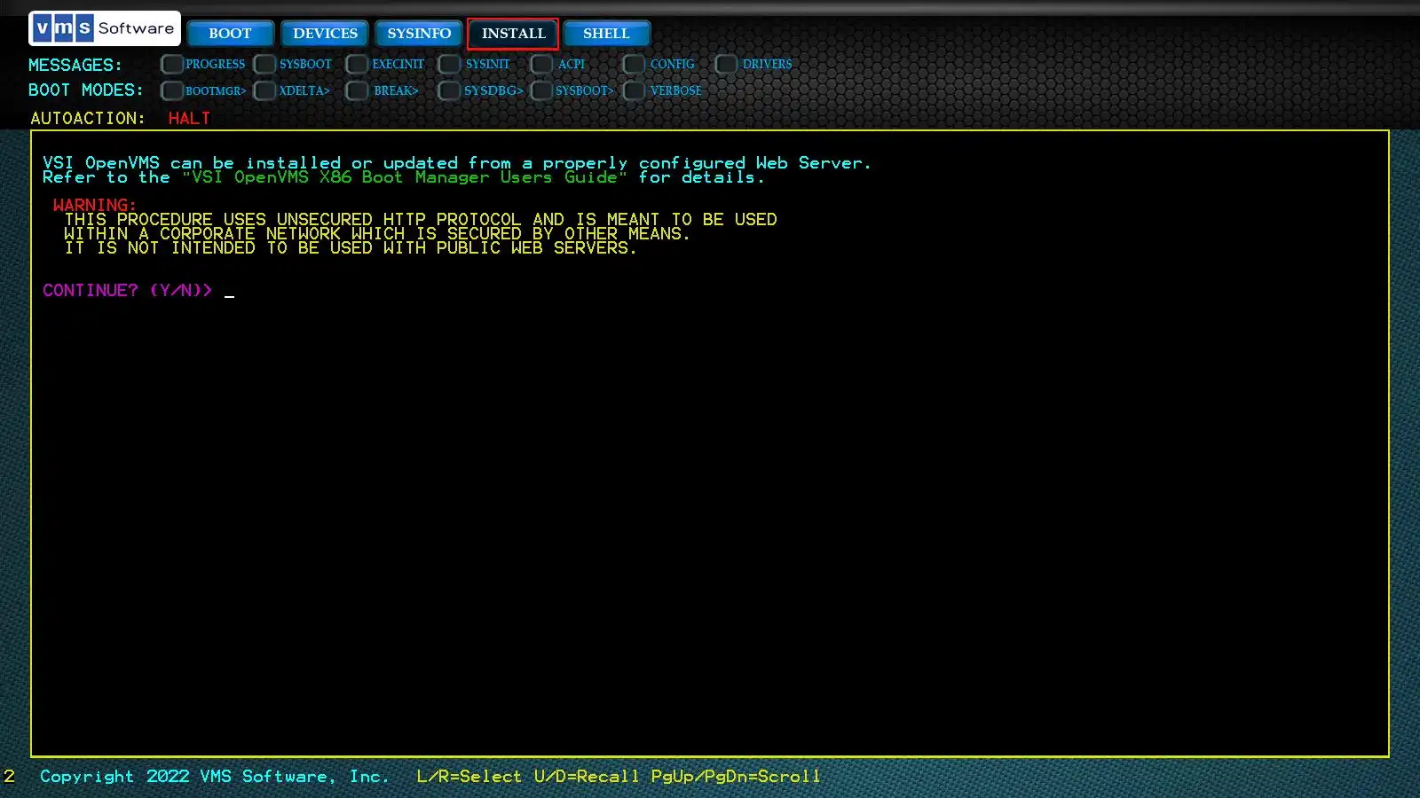Click the Boot Manager Users Guide reference text
1420x798 pixels.
(405, 177)
